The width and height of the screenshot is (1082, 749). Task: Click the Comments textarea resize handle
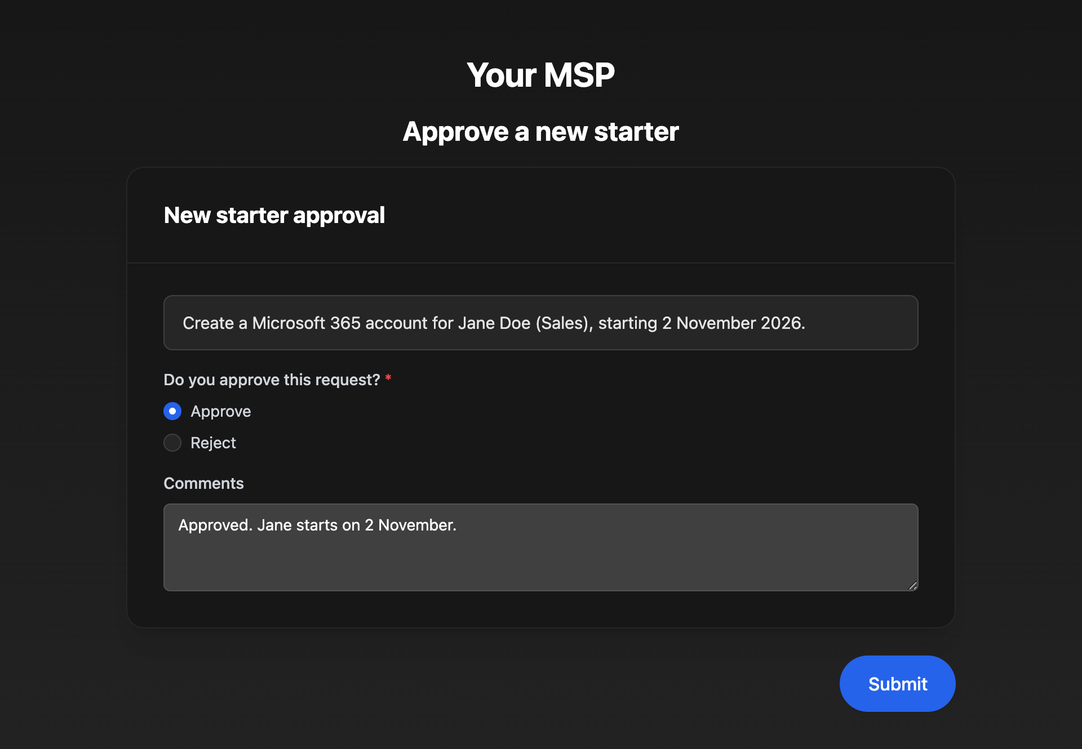tap(913, 586)
